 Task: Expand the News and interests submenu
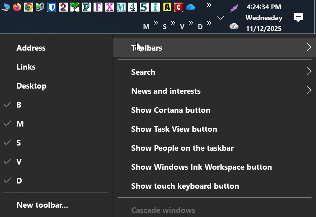[166, 91]
